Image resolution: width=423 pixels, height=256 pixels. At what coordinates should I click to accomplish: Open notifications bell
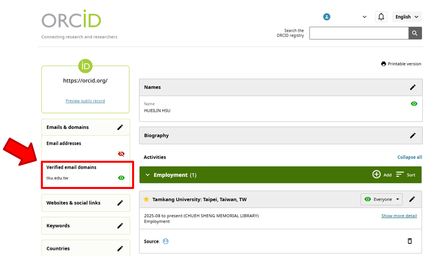click(381, 17)
